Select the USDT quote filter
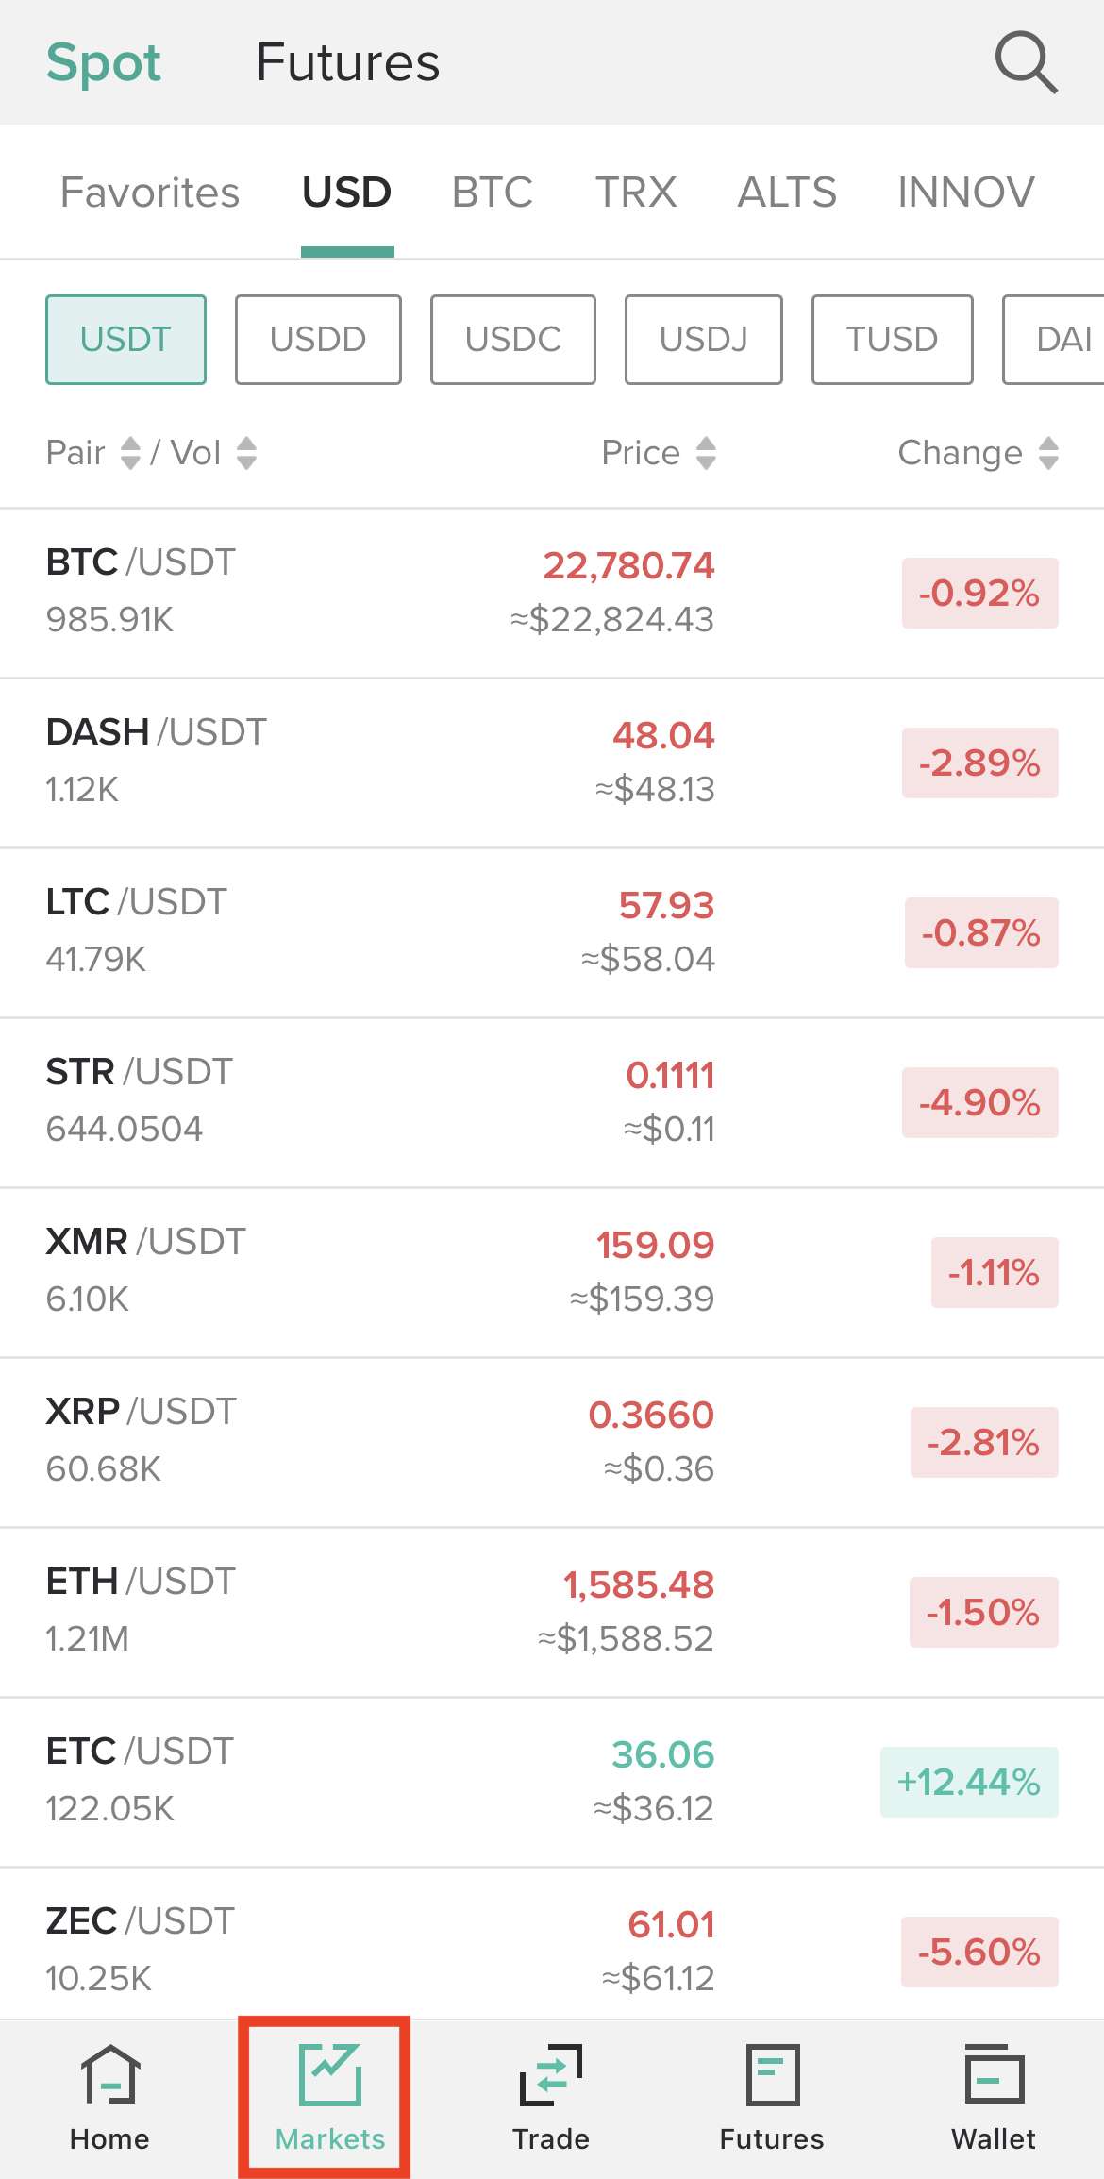This screenshot has width=1104, height=2179. (x=125, y=340)
